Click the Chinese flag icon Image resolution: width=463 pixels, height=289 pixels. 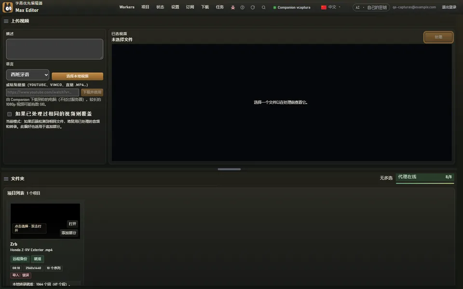point(324,7)
